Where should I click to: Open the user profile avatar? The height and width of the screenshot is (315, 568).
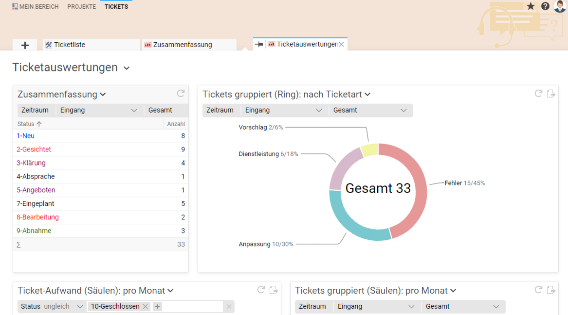[x=560, y=6]
